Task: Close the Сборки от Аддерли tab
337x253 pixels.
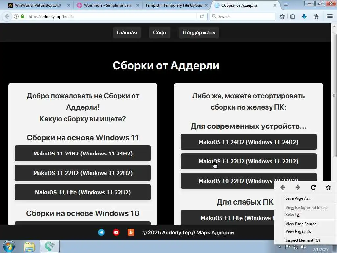Action: coord(275,5)
